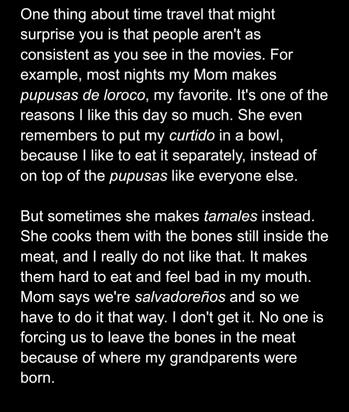The width and height of the screenshot is (349, 412).
Task: Click the italic word "curtido"
Action: [x=192, y=136]
